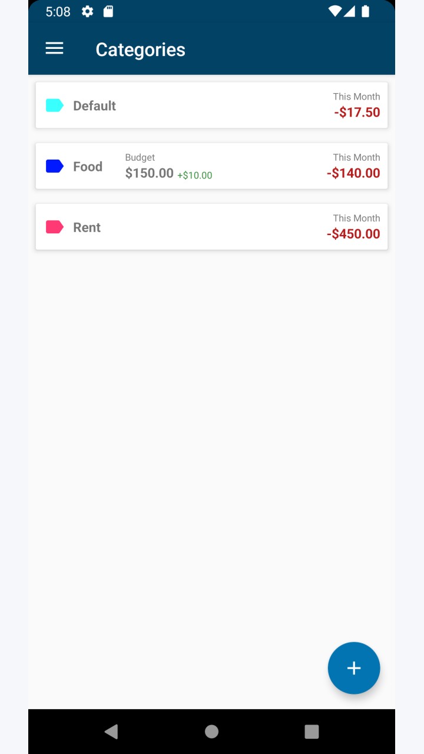This screenshot has width=424, height=754.
Task: Tap the pink Rent category tag icon
Action: pos(55,227)
